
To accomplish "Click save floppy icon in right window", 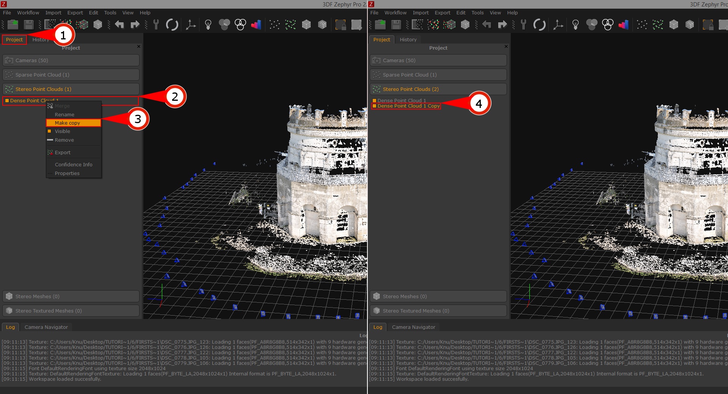I will coord(396,25).
